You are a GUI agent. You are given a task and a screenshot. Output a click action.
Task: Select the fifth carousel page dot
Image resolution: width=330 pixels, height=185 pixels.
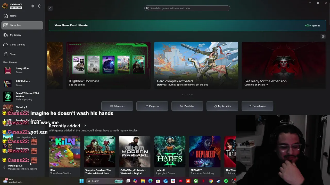pos(192,95)
